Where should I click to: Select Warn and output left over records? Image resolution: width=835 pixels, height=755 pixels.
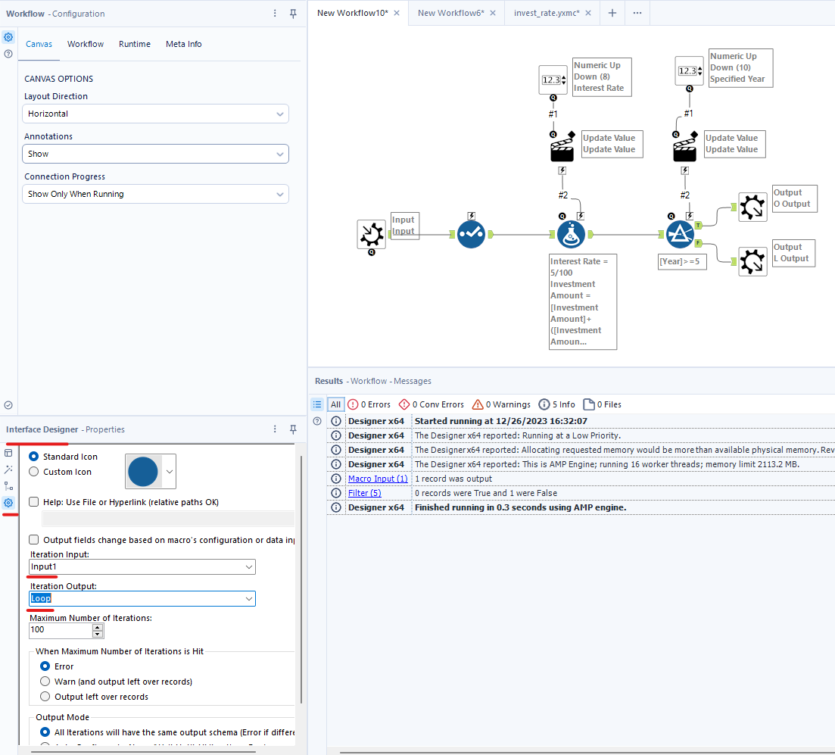(x=45, y=682)
